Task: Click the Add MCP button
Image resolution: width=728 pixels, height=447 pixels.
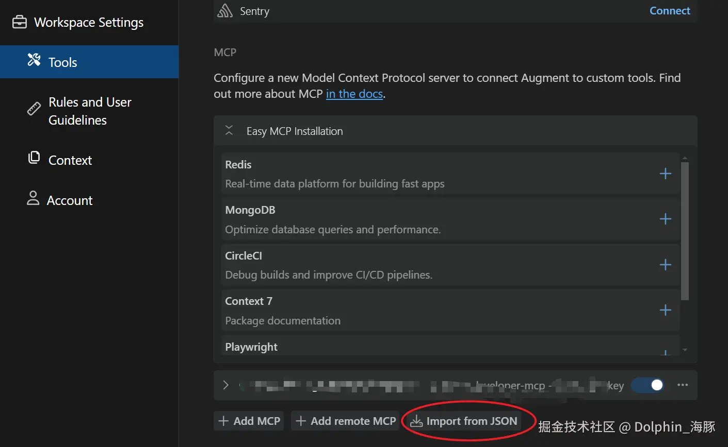Action: coord(249,421)
